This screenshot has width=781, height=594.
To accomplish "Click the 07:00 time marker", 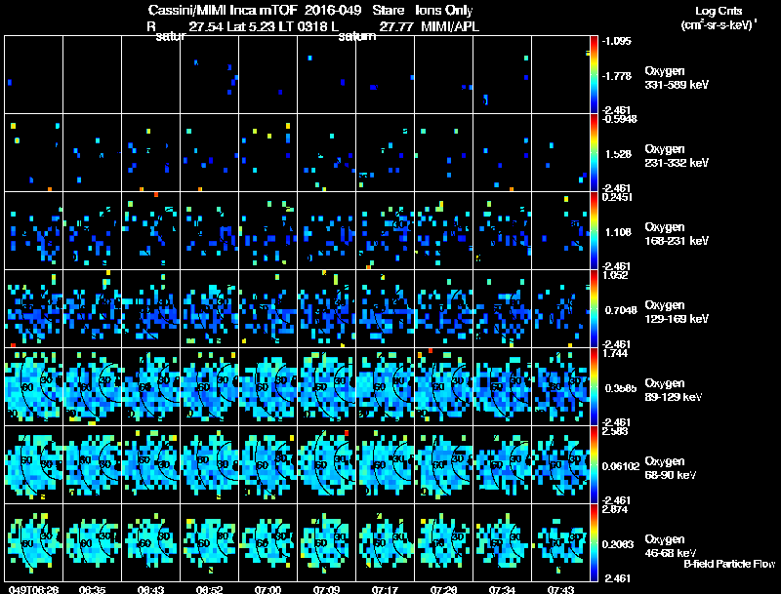I will pos(267,589).
